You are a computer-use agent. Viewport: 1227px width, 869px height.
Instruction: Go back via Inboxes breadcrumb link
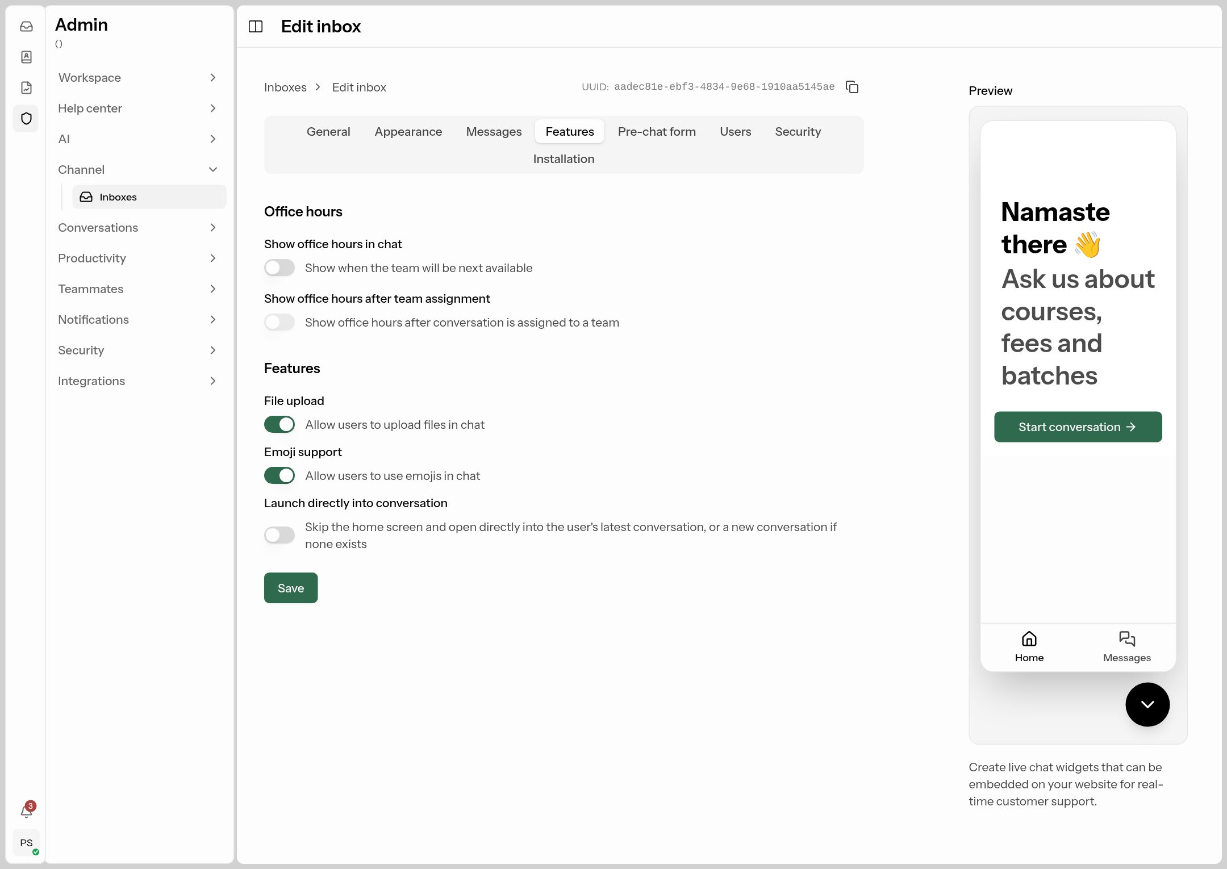(285, 87)
